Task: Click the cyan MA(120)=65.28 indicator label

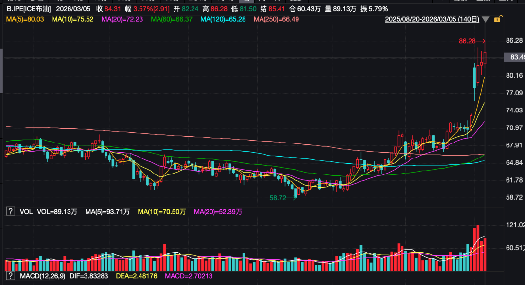Action: pyautogui.click(x=222, y=19)
